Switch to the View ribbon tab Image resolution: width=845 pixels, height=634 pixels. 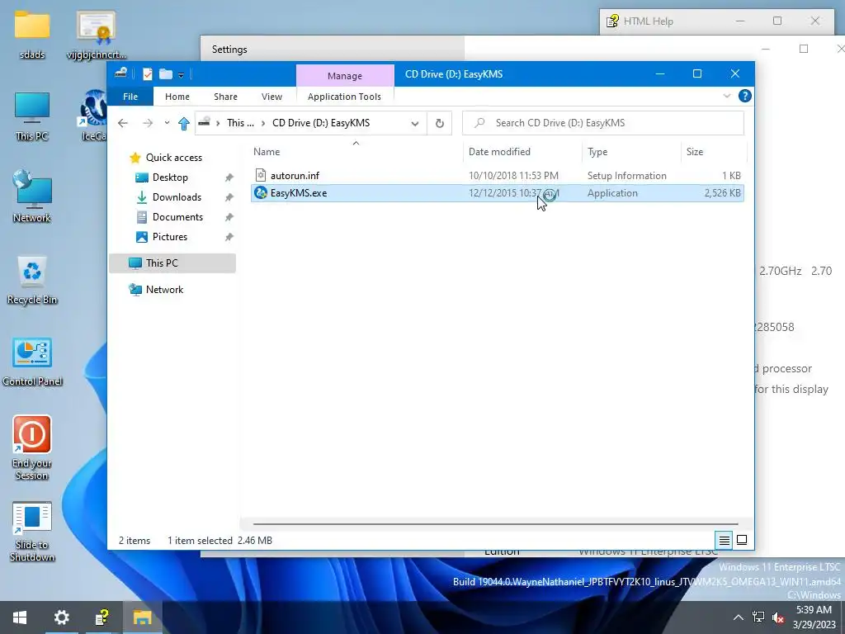click(x=271, y=97)
